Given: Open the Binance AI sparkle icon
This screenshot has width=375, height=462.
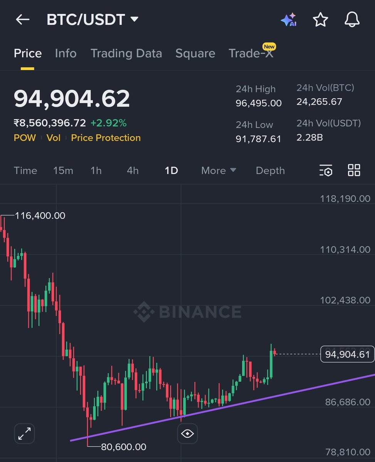Looking at the screenshot, I should tap(288, 20).
